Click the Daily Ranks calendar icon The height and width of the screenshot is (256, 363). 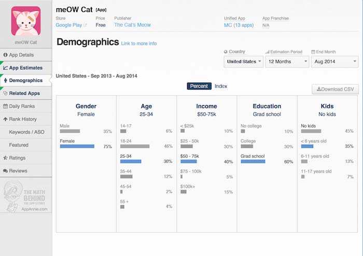(x=6, y=106)
